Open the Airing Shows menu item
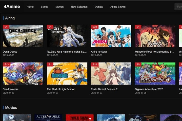Screen dimensions: 182x121 [118, 7]
